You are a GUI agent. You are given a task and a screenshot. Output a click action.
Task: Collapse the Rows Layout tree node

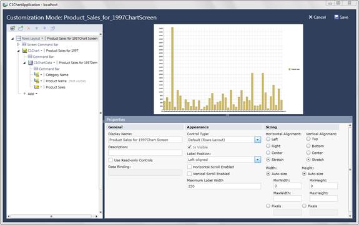pyautogui.click(x=13, y=39)
